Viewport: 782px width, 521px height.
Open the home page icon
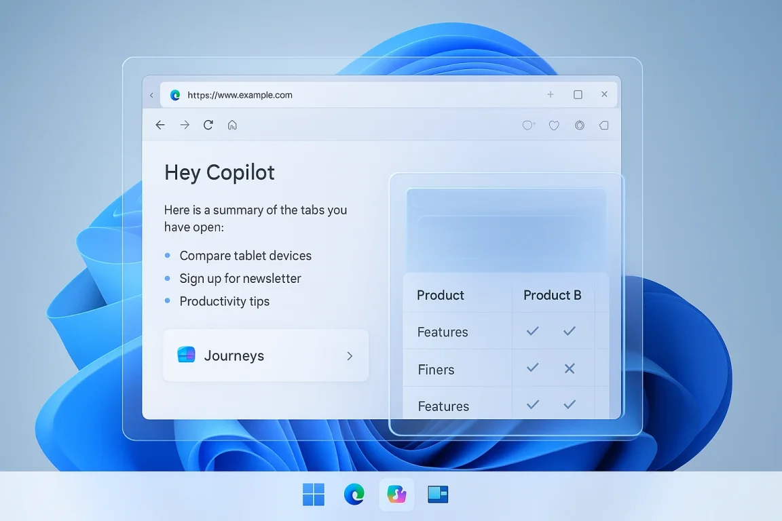pyautogui.click(x=232, y=125)
